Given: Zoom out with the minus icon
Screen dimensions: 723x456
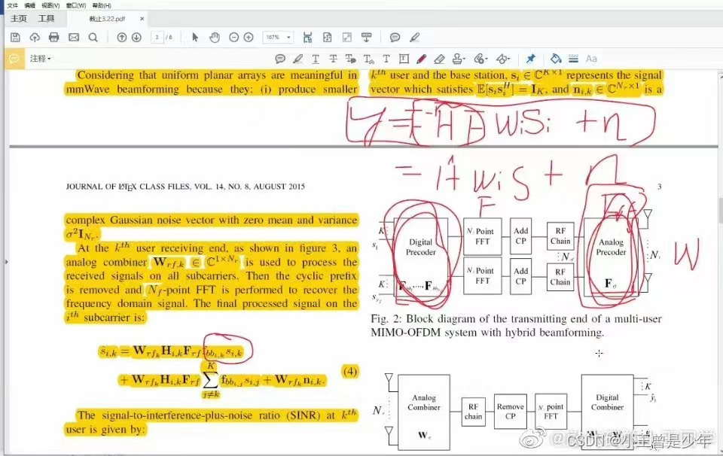Looking at the screenshot, I should [233, 37].
